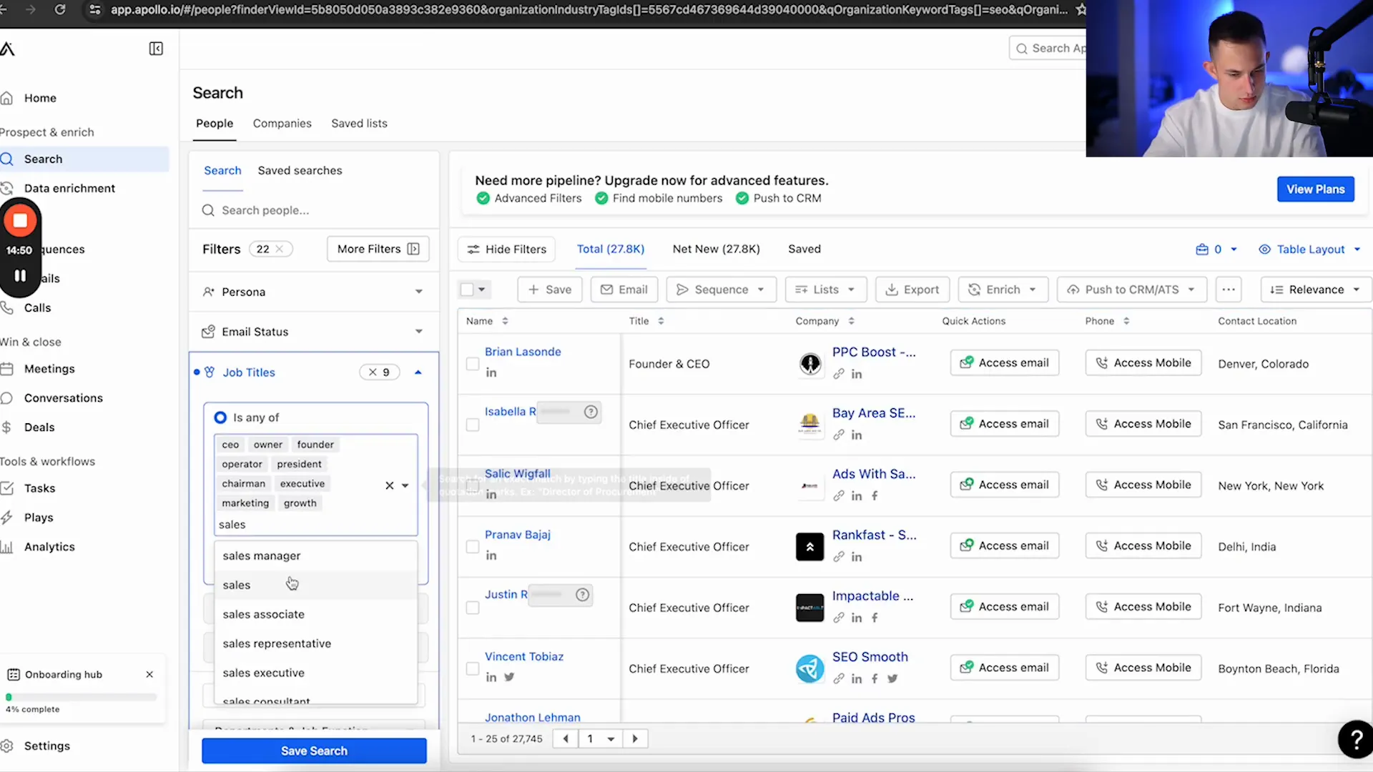The width and height of the screenshot is (1373, 772).
Task: Sort by the Company column
Action: (851, 321)
